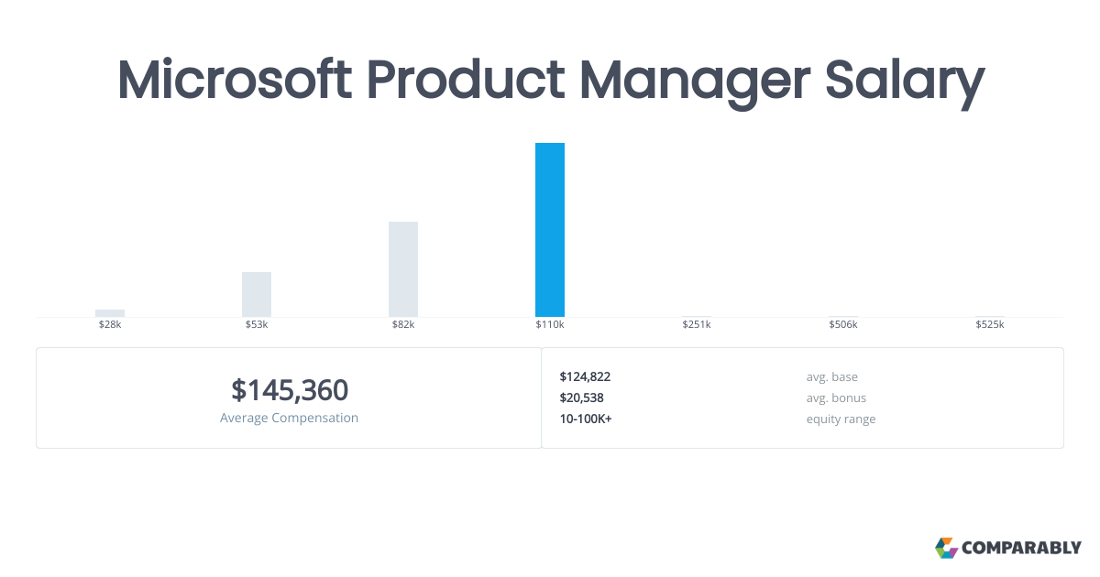
Task: Click the small $28k salary bar
Action: (x=110, y=313)
